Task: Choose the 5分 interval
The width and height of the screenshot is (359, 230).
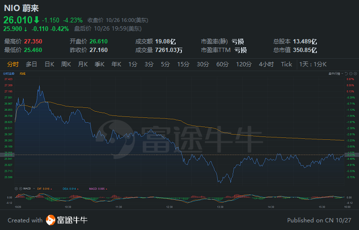Action: click(x=165, y=64)
